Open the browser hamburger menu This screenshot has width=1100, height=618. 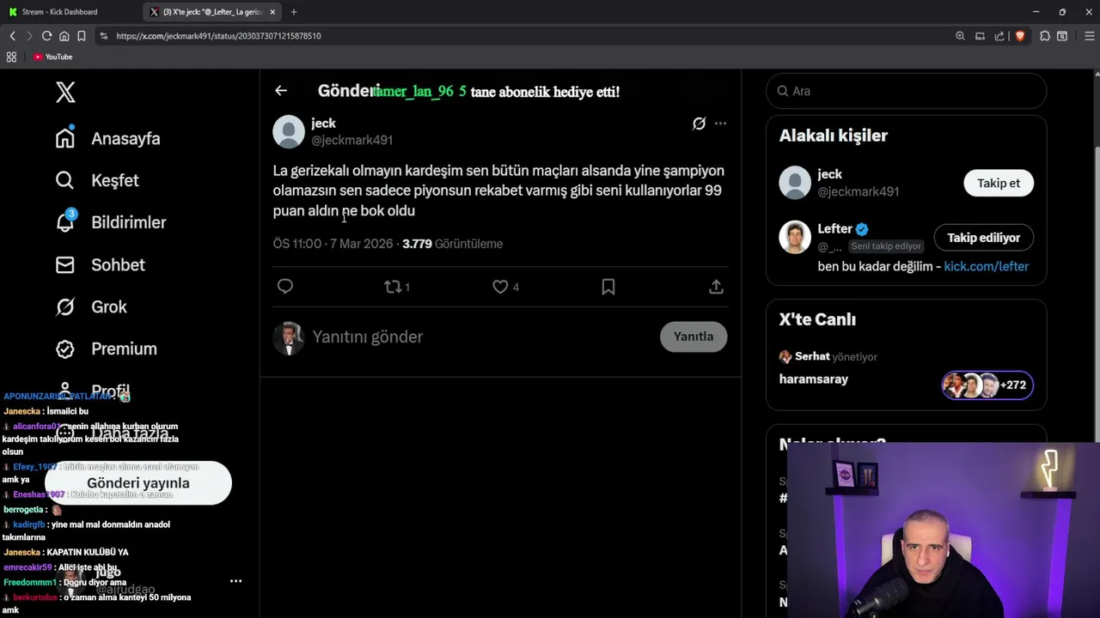1090,36
